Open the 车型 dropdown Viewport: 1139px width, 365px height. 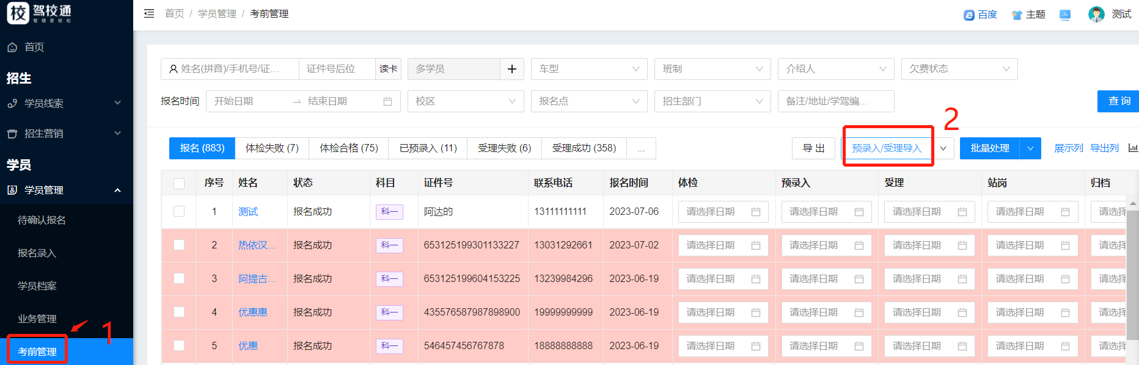[589, 69]
